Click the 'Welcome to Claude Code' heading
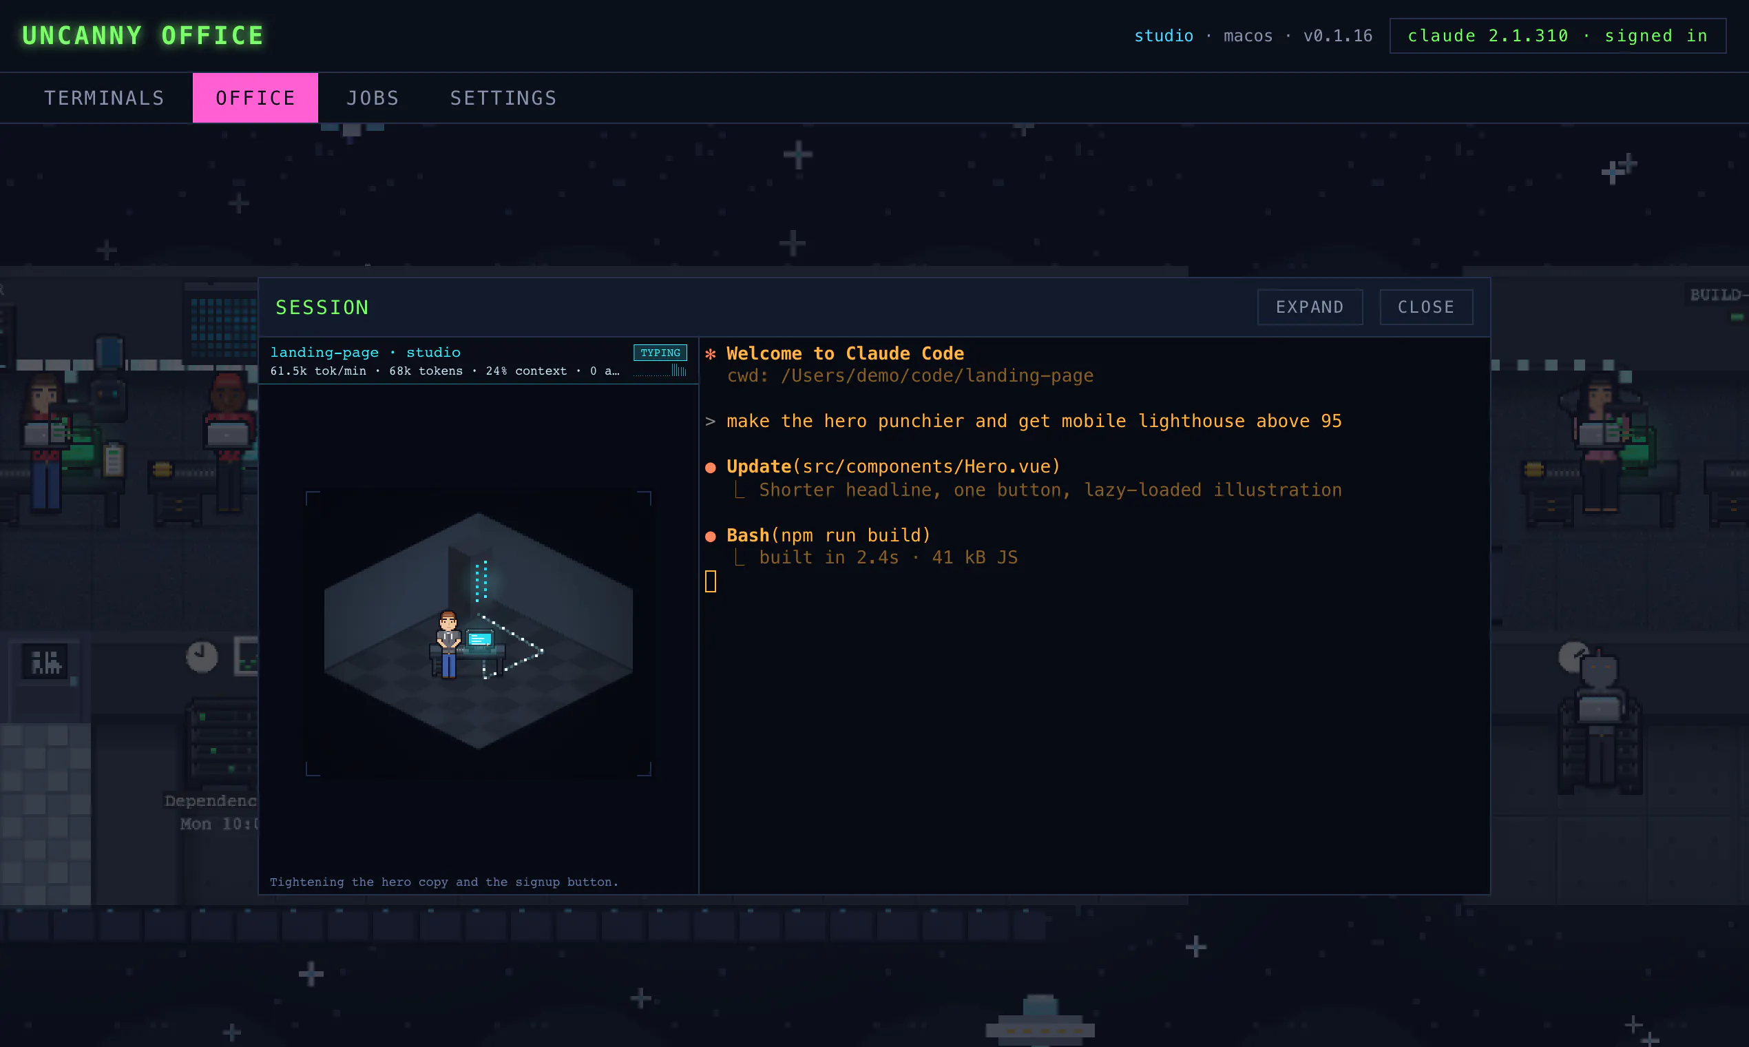This screenshot has height=1047, width=1749. (845, 353)
